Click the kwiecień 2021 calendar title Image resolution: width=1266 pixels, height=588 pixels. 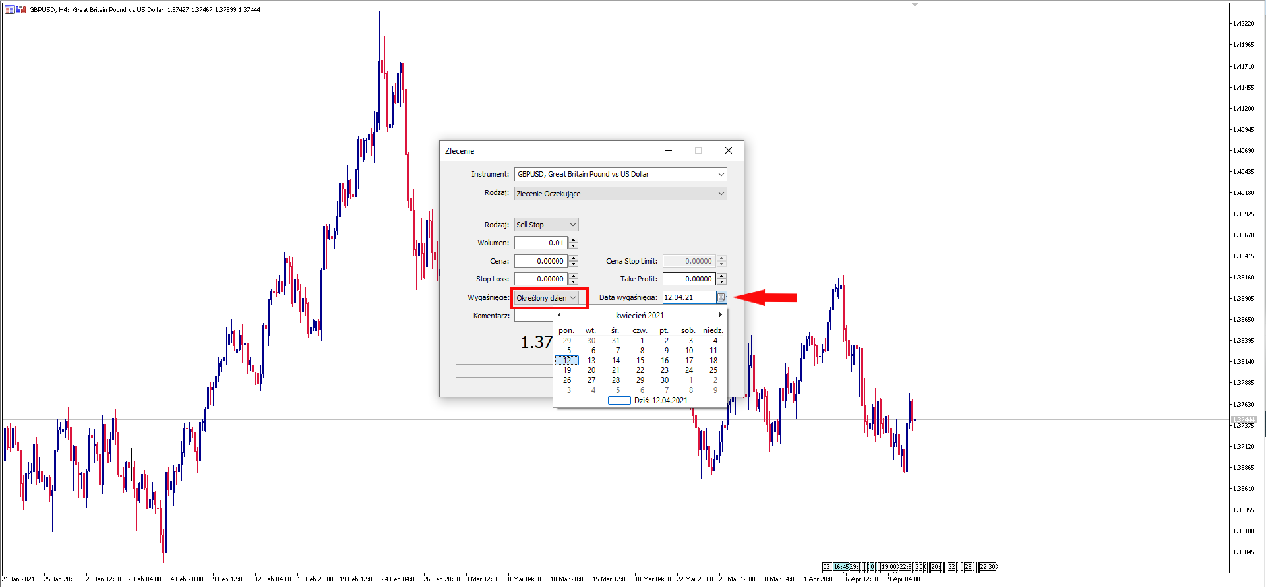tap(640, 316)
